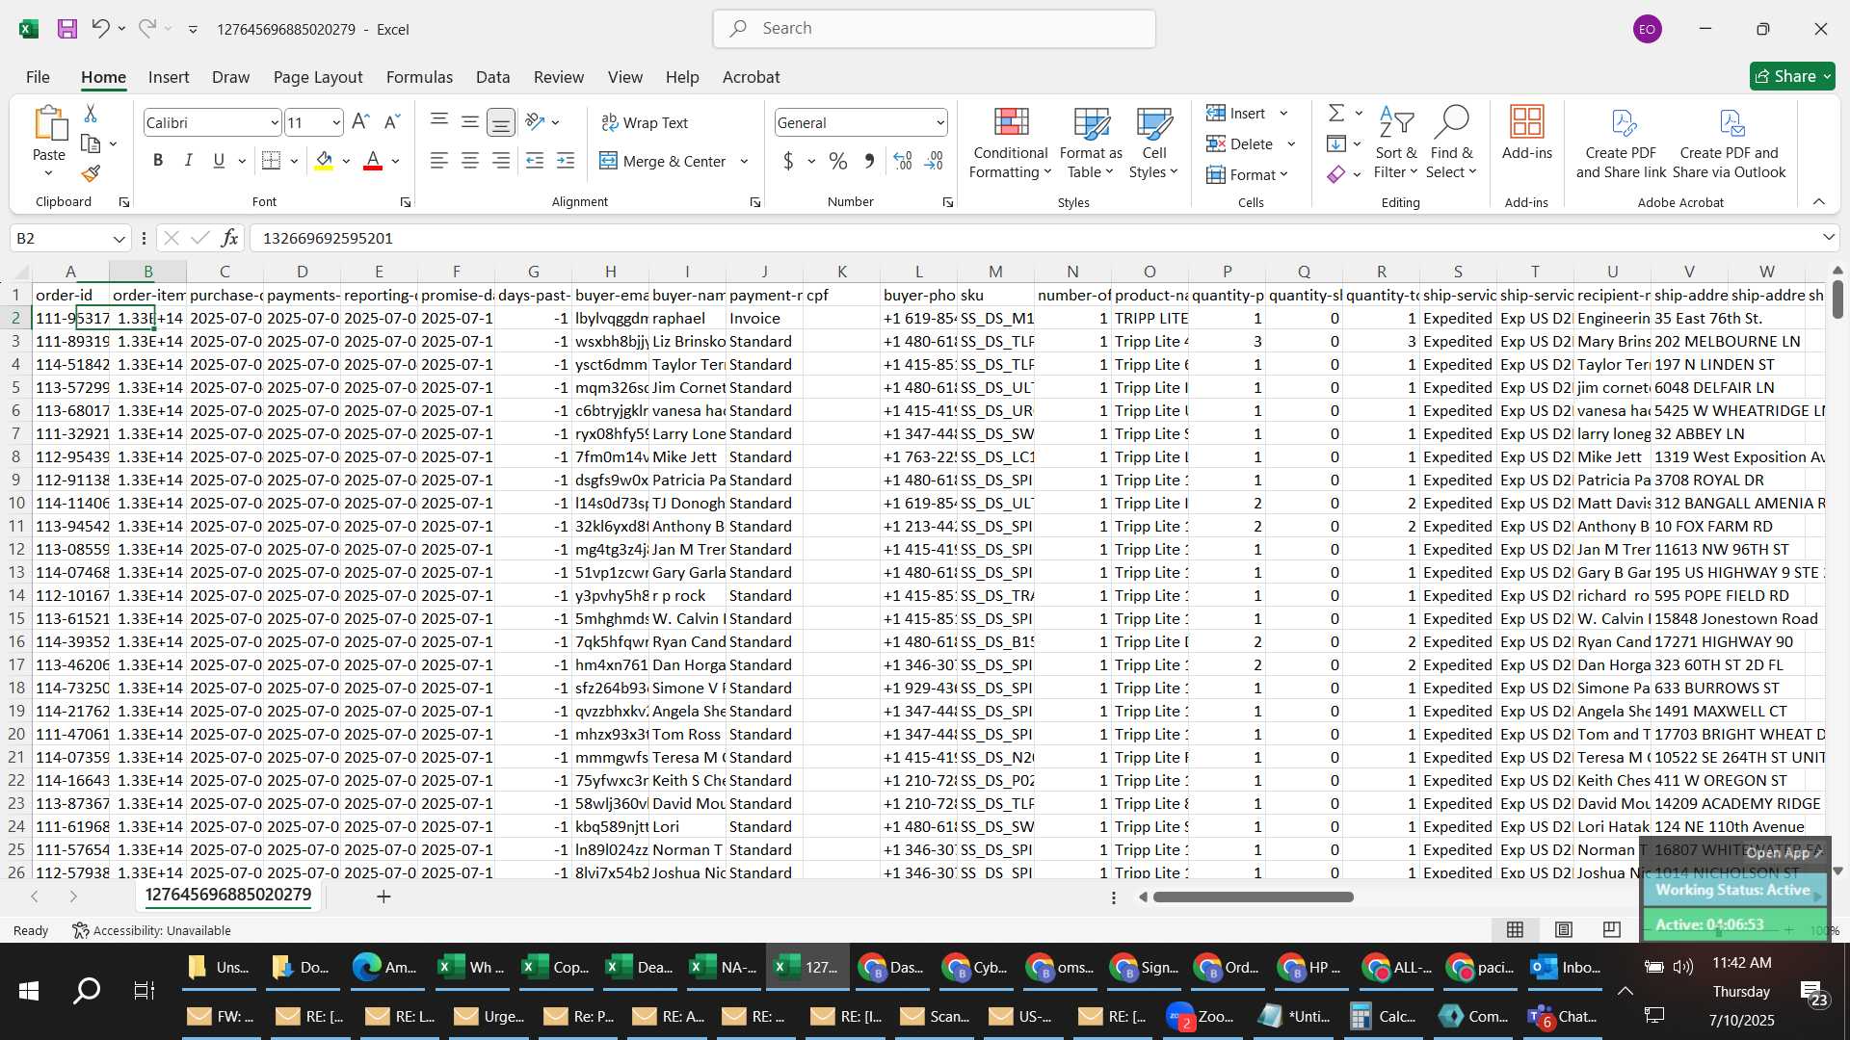This screenshot has width=1850, height=1040.
Task: Click the Fill down icon
Action: pyautogui.click(x=1336, y=143)
